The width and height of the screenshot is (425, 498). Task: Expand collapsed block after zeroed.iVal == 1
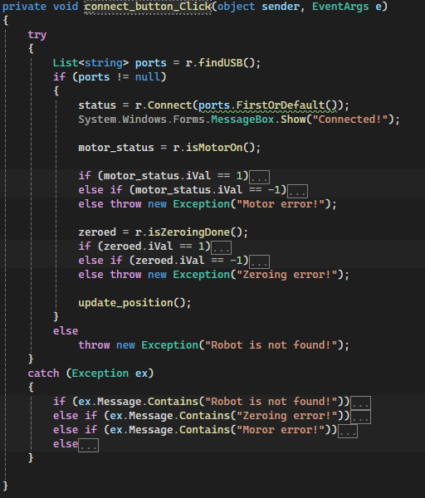(x=222, y=247)
